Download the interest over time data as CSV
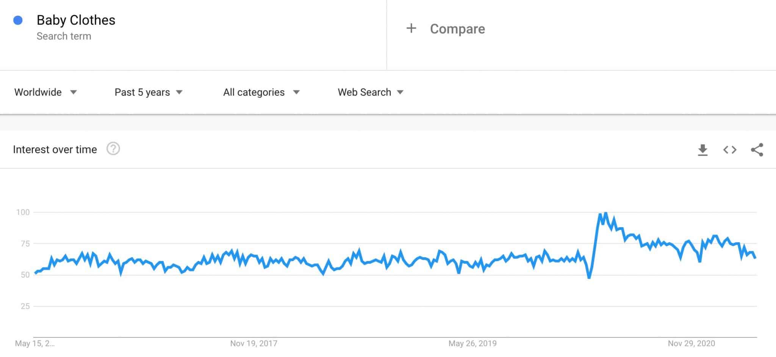This screenshot has height=357, width=776. tap(703, 150)
